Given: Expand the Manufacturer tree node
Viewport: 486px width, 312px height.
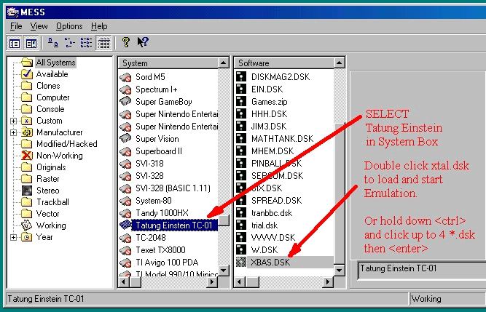Looking at the screenshot, I should coord(13,132).
